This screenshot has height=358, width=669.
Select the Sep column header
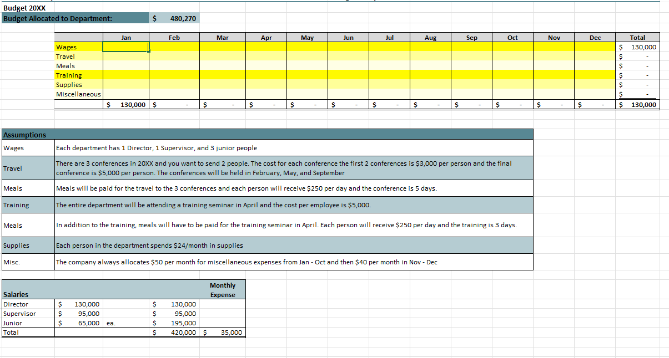pos(471,38)
